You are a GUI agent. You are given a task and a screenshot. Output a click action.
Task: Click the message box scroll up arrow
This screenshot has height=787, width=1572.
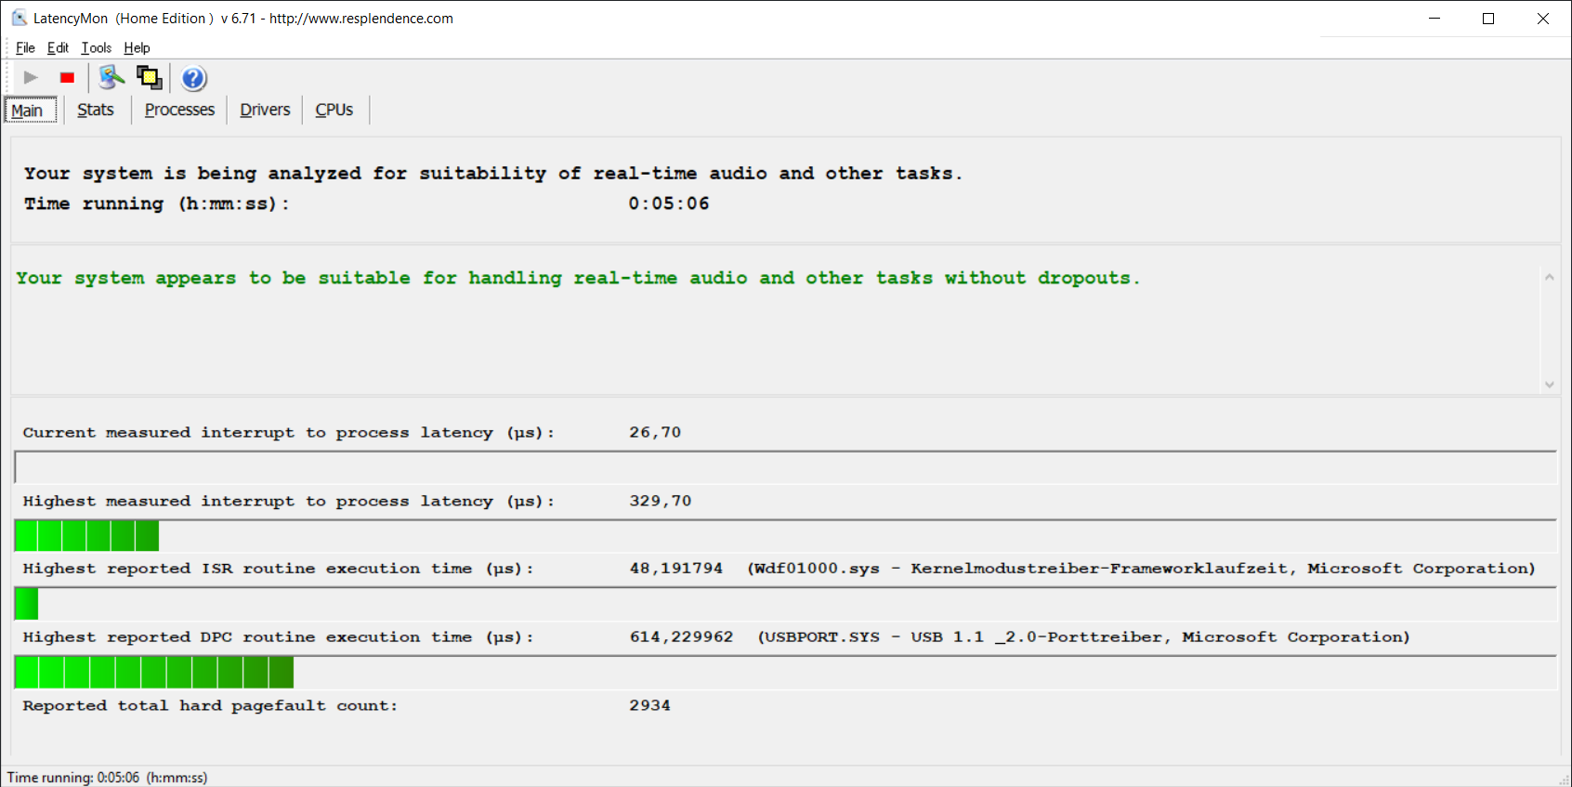1549,277
